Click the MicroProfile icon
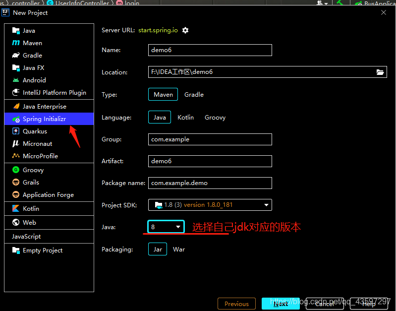Image resolution: width=396 pixels, height=311 pixels. [x=16, y=156]
